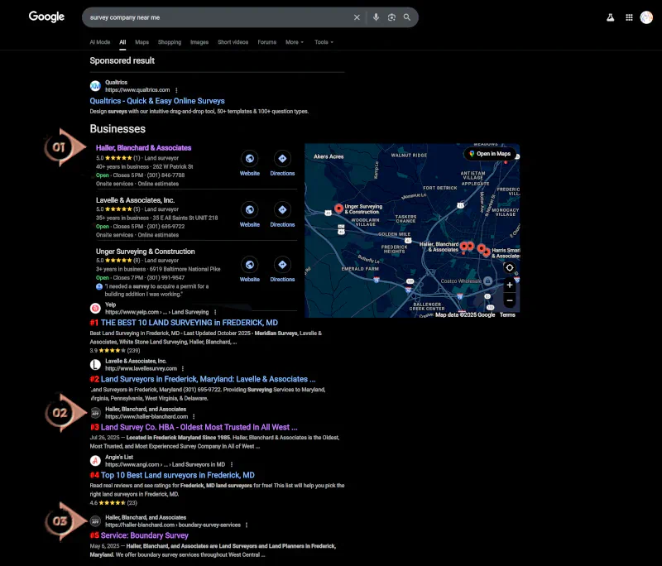The width and height of the screenshot is (662, 566).
Task: Click inside the Google search field
Action: click(x=215, y=17)
